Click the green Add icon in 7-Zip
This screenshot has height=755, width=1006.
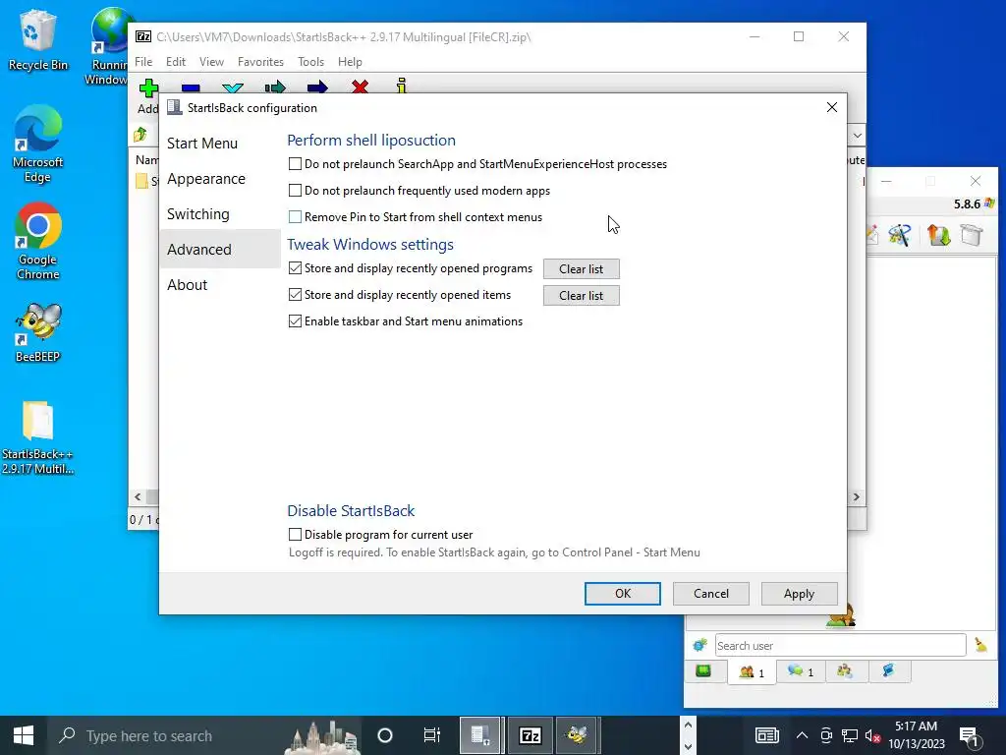148,87
